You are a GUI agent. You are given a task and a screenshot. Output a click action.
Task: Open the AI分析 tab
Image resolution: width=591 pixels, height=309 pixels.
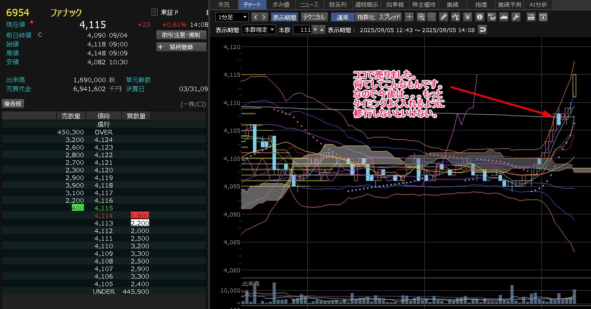click(538, 4)
